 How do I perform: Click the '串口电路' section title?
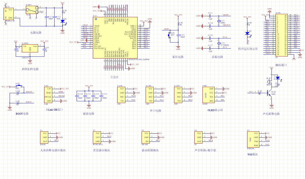pyautogui.click(x=156, y=111)
